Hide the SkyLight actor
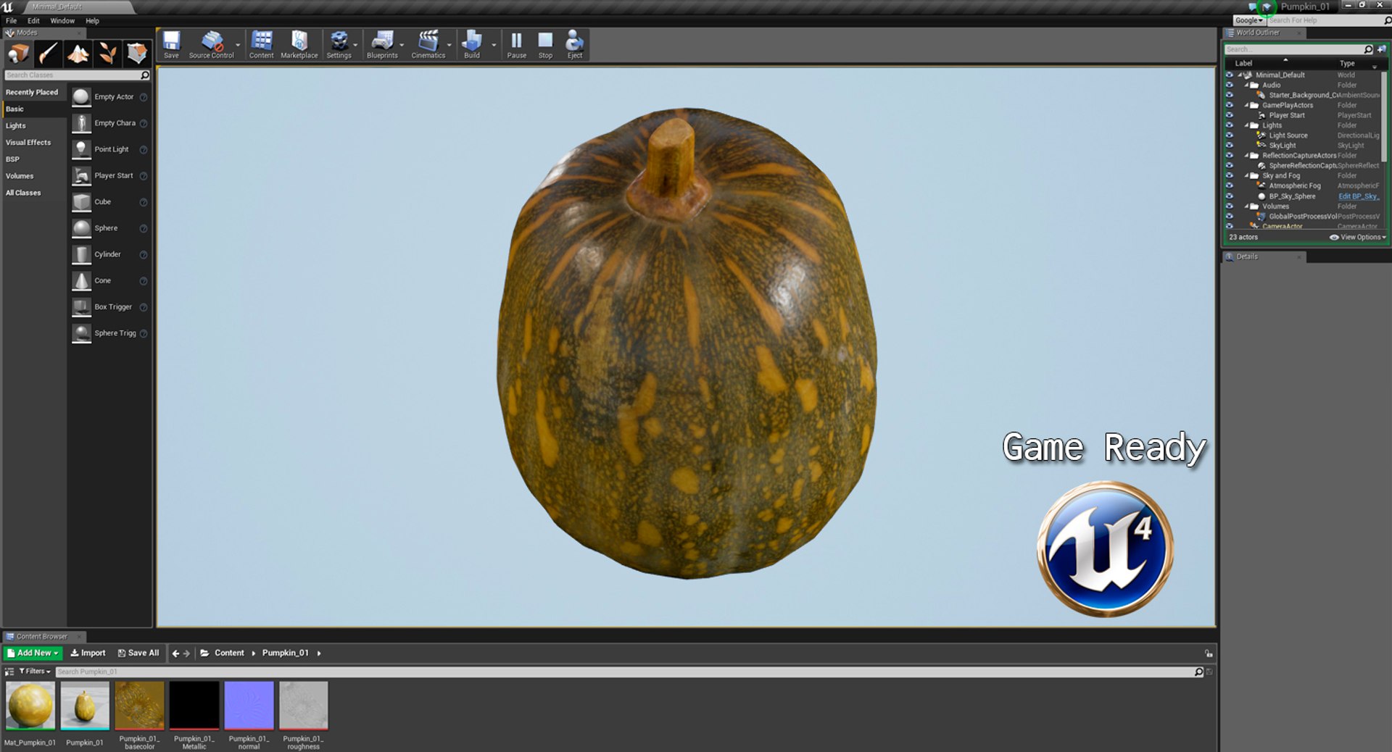This screenshot has width=1392, height=752. pyautogui.click(x=1229, y=146)
